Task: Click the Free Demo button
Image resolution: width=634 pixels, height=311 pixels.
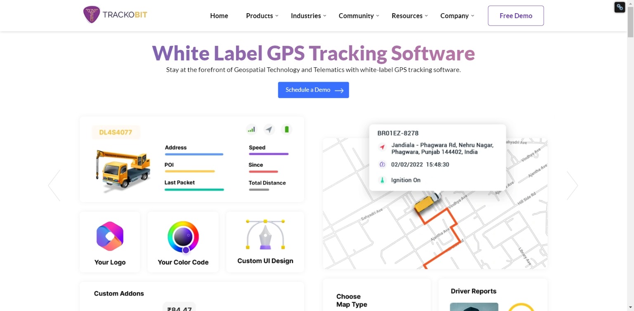Action: 516,16
